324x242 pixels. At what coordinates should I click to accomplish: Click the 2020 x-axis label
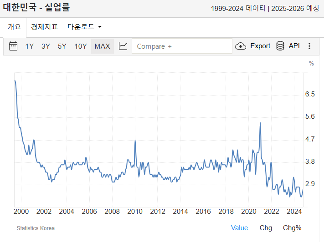click(248, 212)
